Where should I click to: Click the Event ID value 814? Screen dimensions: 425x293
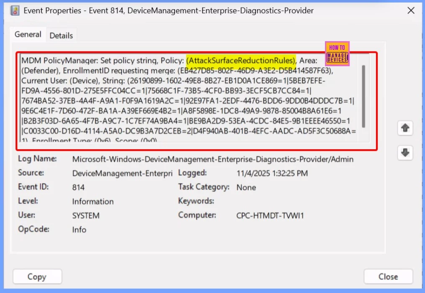point(78,187)
